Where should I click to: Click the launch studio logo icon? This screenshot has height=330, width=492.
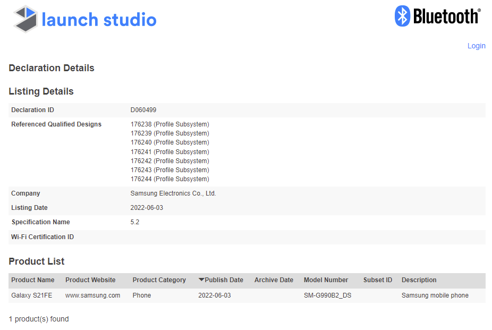(x=26, y=19)
